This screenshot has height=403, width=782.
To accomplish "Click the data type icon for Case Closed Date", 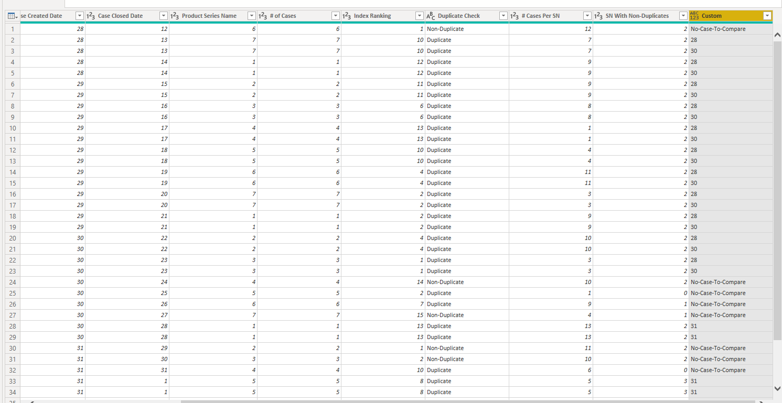I will (x=91, y=16).
